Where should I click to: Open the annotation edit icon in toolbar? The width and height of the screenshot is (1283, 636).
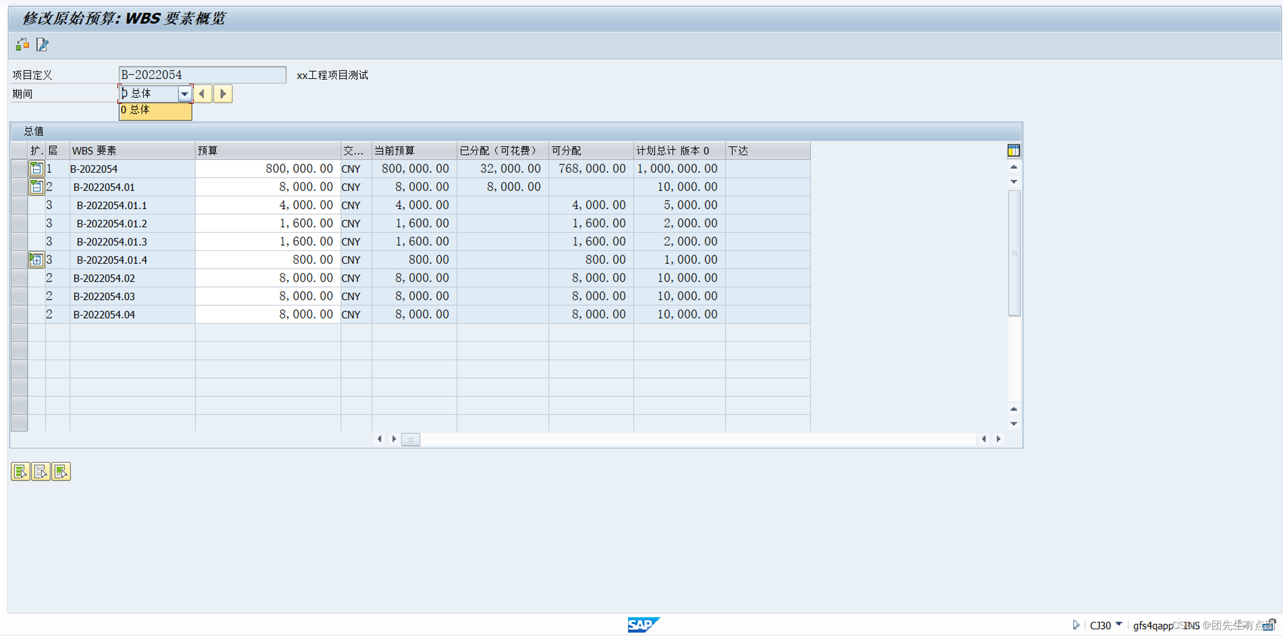tap(42, 44)
